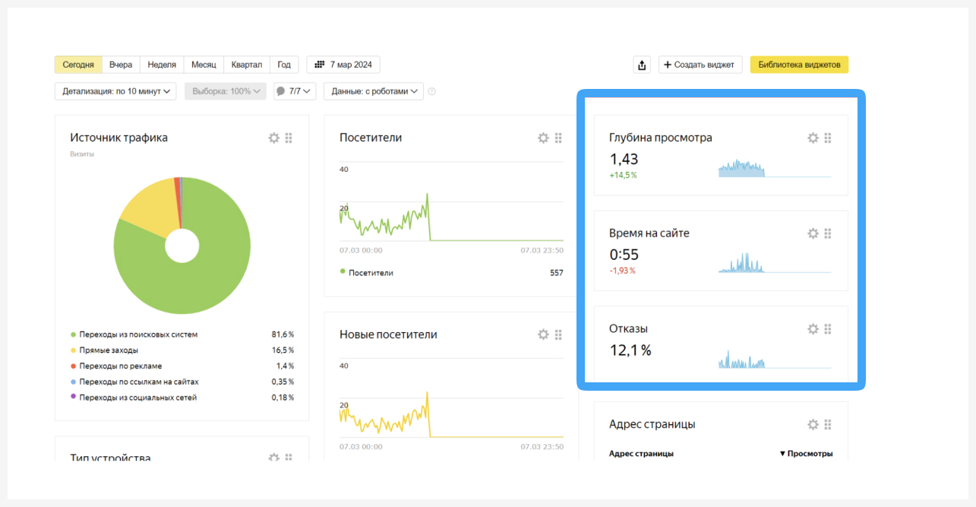The width and height of the screenshot is (976, 507).
Task: Open settings gear of Глубина просмотра widget
Action: pyautogui.click(x=813, y=138)
